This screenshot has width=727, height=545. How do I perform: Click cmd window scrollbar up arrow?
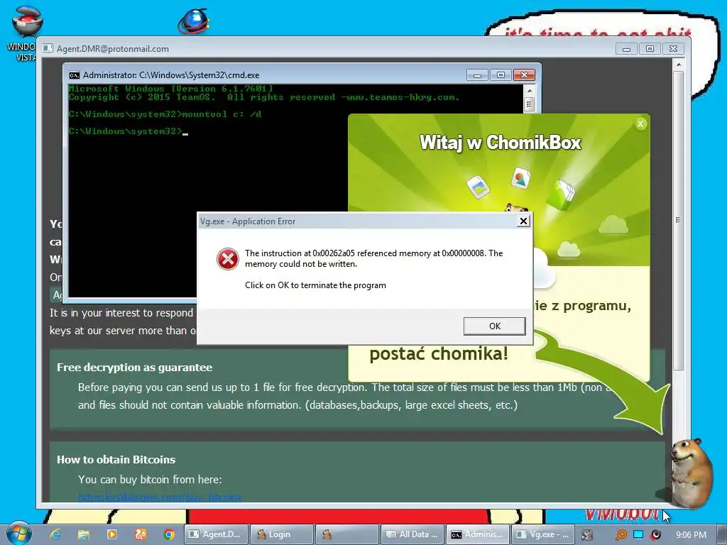(x=529, y=90)
